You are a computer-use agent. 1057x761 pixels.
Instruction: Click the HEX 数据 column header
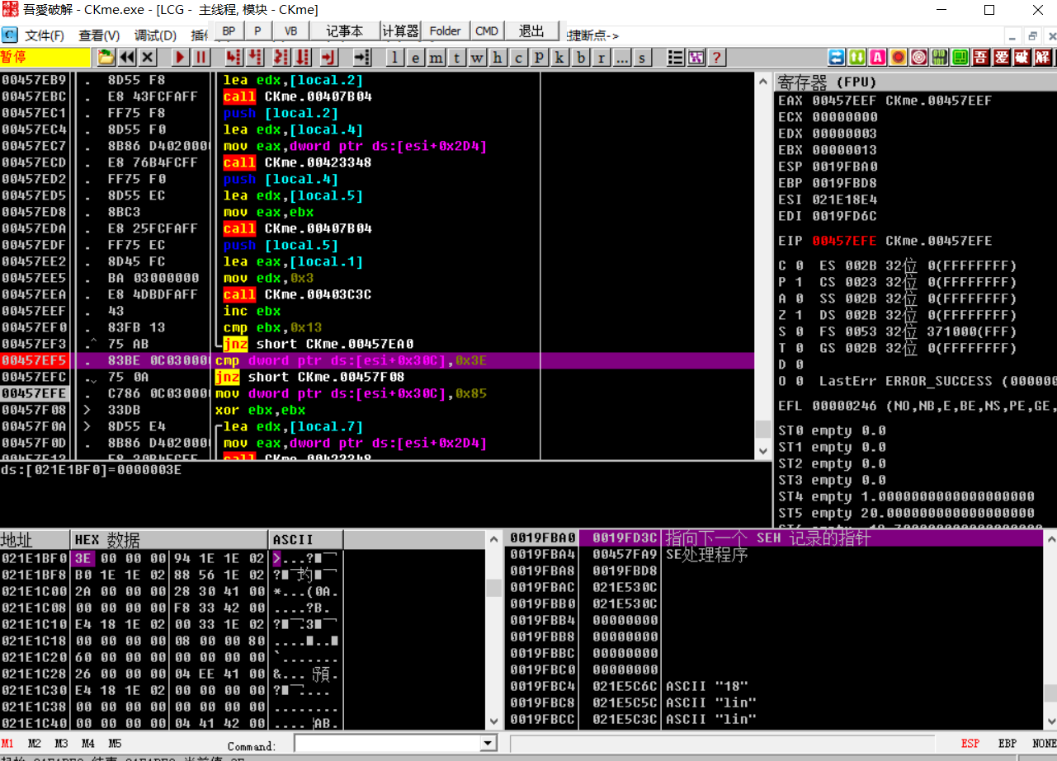[170, 540]
